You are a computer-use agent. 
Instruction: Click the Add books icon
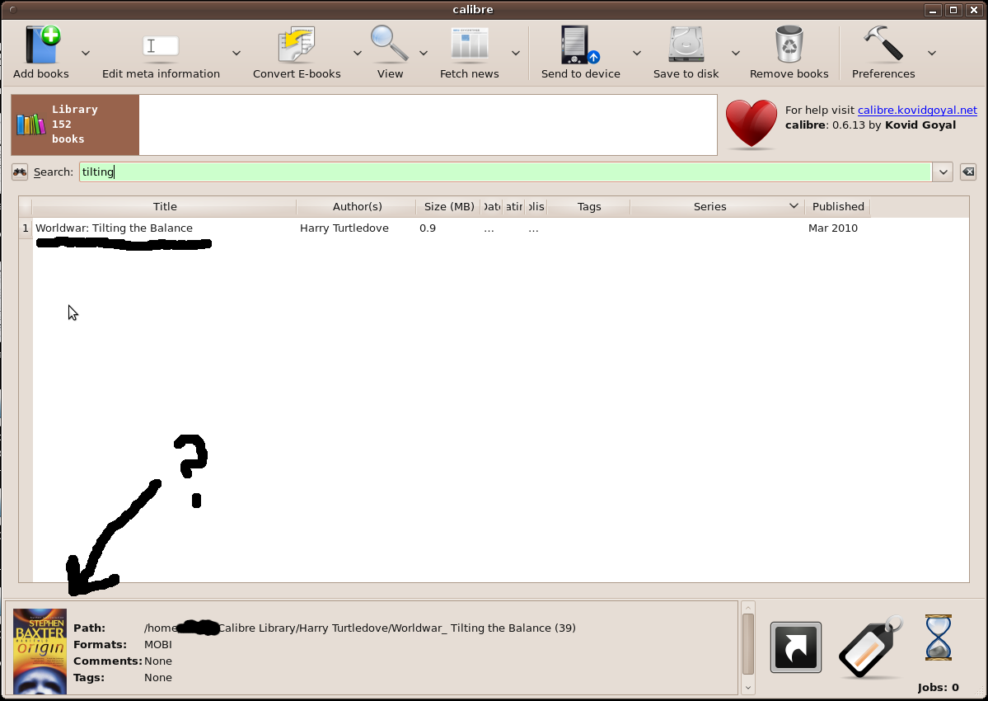(42, 45)
